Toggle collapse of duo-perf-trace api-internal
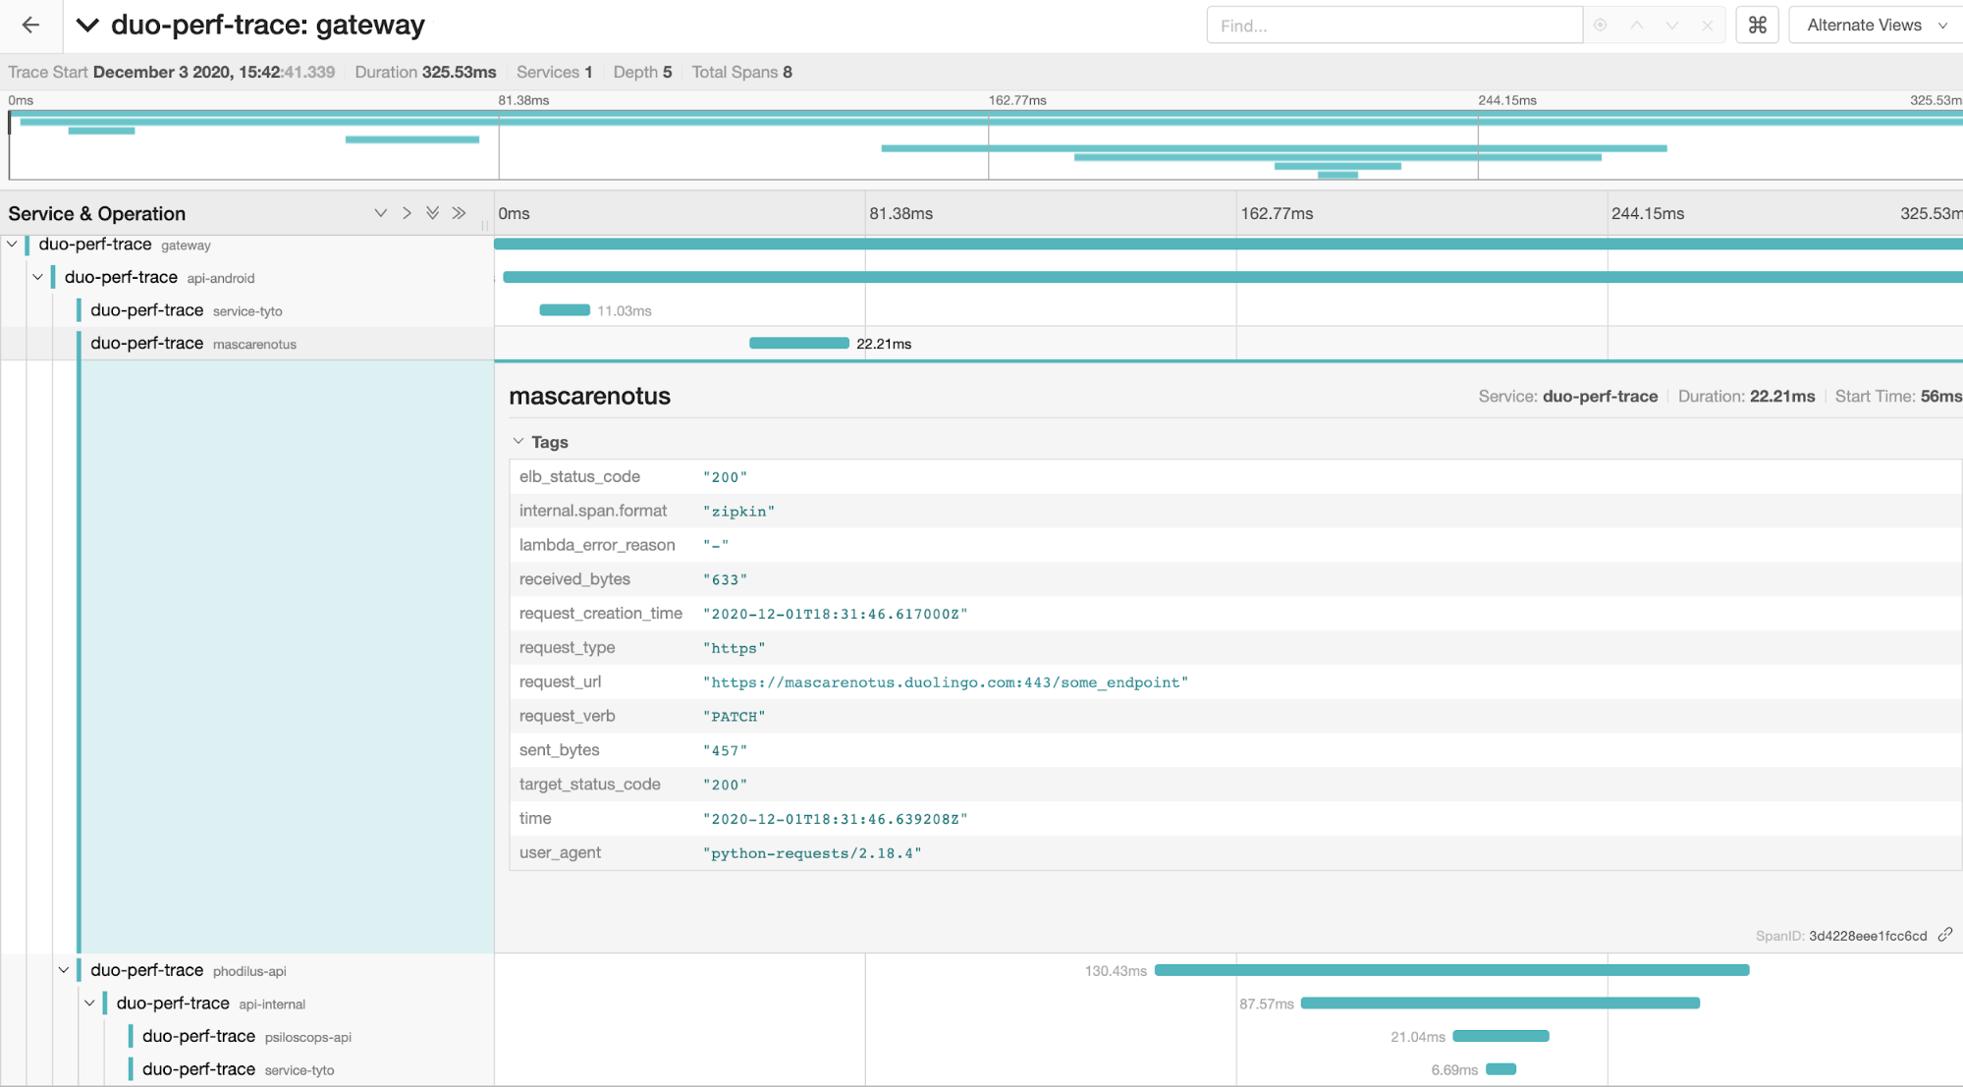The width and height of the screenshot is (1963, 1087). (x=87, y=1003)
